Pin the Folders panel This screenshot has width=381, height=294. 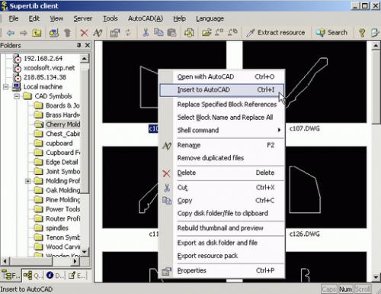(79, 45)
